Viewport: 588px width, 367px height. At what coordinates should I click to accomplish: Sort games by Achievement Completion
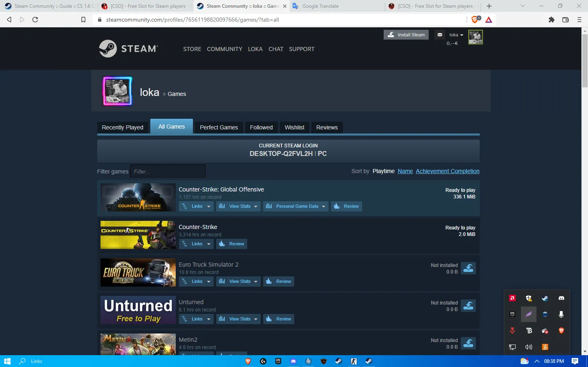(447, 171)
